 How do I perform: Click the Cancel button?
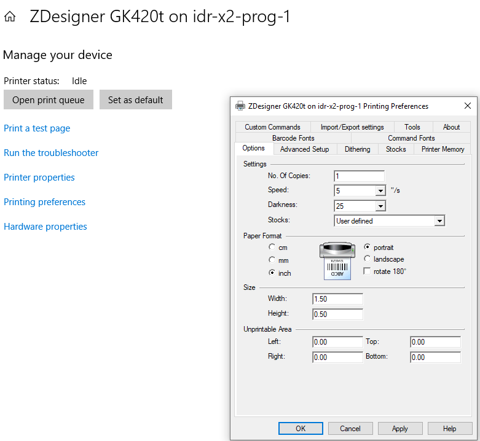coord(350,429)
